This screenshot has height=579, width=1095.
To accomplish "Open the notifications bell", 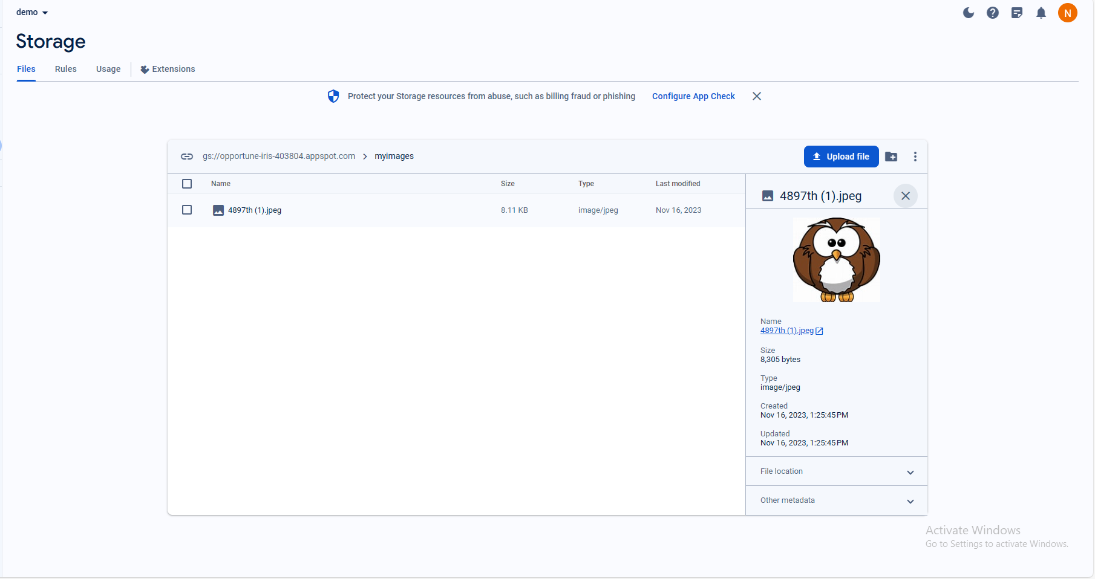I will pos(1041,13).
